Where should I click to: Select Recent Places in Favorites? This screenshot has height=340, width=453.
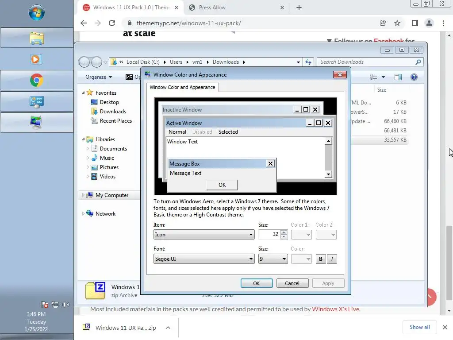click(x=115, y=121)
